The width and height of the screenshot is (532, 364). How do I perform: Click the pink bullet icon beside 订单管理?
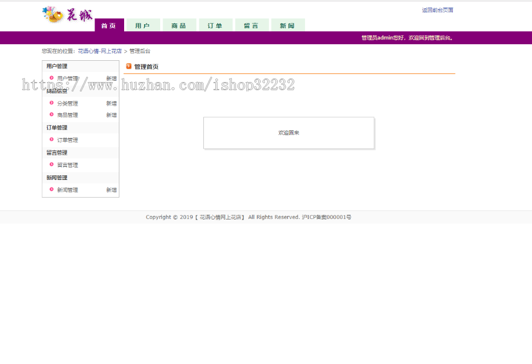pos(51,139)
